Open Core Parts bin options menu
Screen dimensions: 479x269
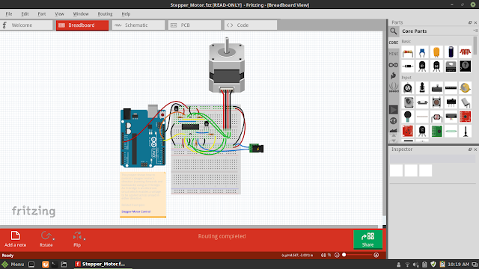click(x=476, y=31)
